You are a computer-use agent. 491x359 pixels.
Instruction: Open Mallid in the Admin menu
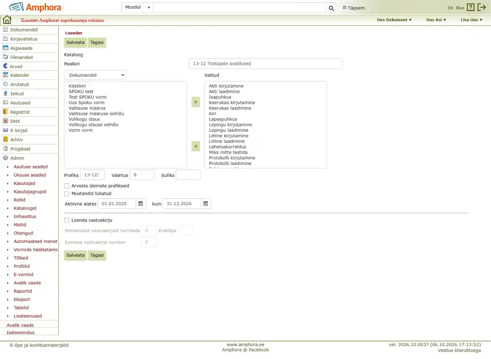[20, 225]
